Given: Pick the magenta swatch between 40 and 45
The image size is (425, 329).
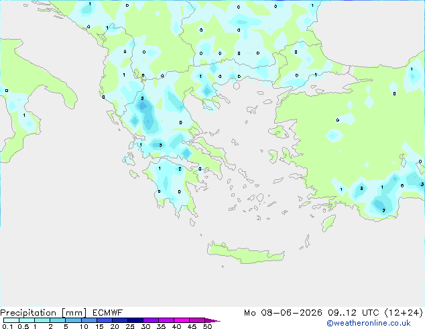Looking at the screenshot, I should (x=182, y=320).
